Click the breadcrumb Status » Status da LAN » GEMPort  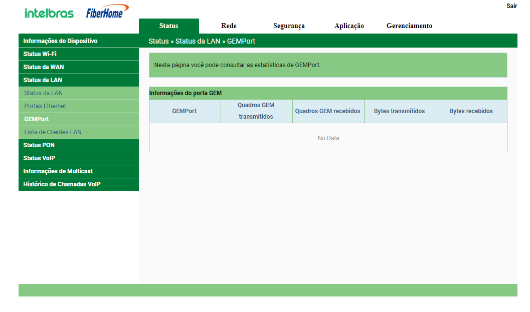pyautogui.click(x=202, y=41)
